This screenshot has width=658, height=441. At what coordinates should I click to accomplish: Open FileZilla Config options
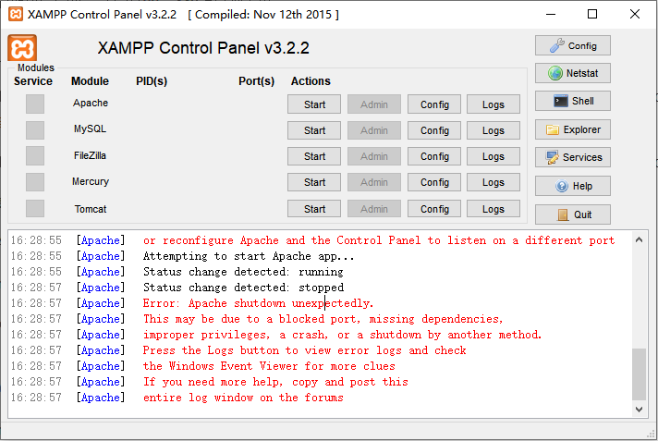pos(434,156)
